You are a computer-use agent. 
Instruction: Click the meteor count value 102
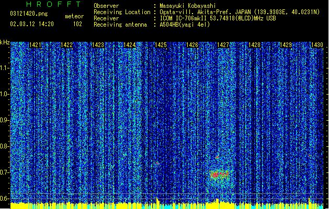(77, 24)
